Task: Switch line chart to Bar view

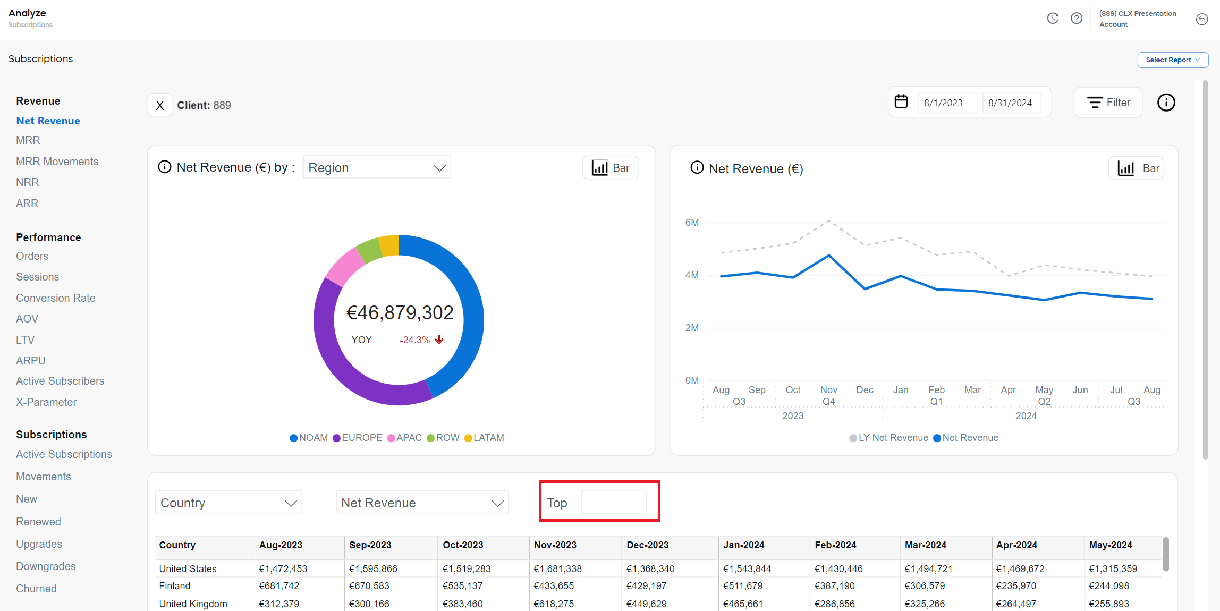Action: (1137, 168)
